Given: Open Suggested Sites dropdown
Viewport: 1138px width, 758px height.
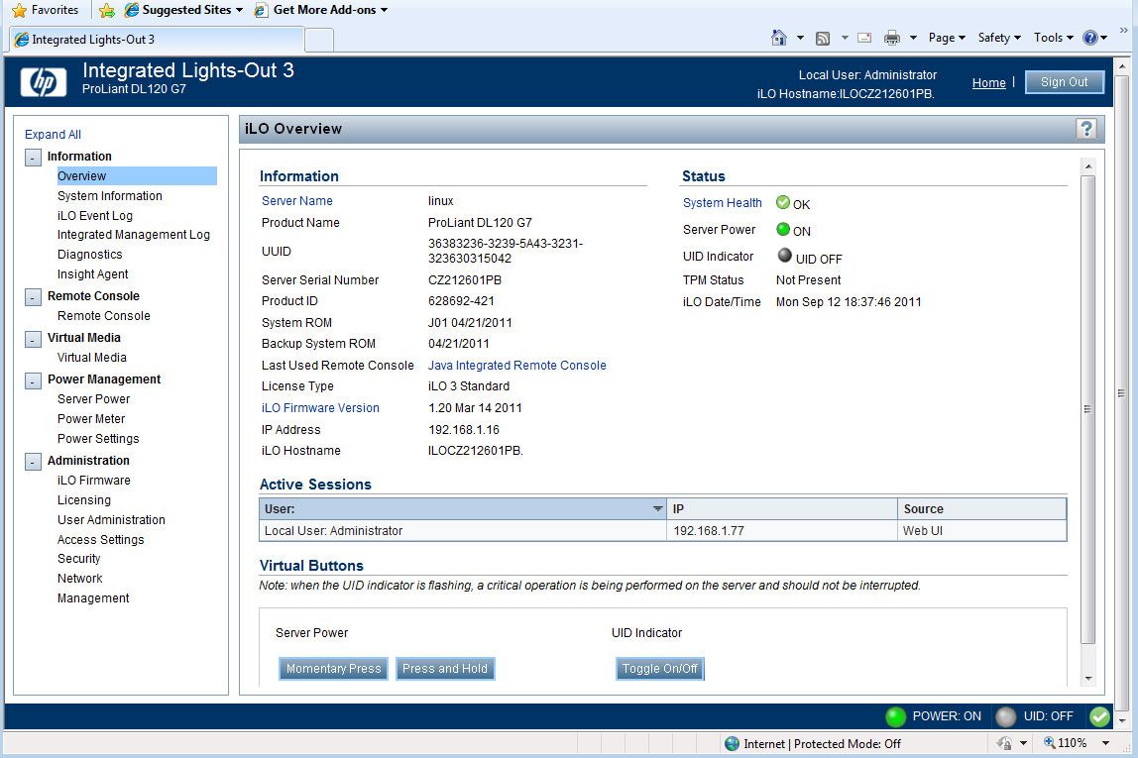Looking at the screenshot, I should pos(183,10).
